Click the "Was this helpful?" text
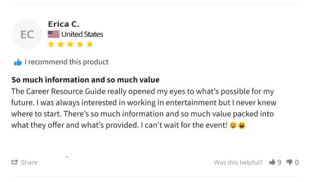This screenshot has height=182, width=310. tap(238, 162)
